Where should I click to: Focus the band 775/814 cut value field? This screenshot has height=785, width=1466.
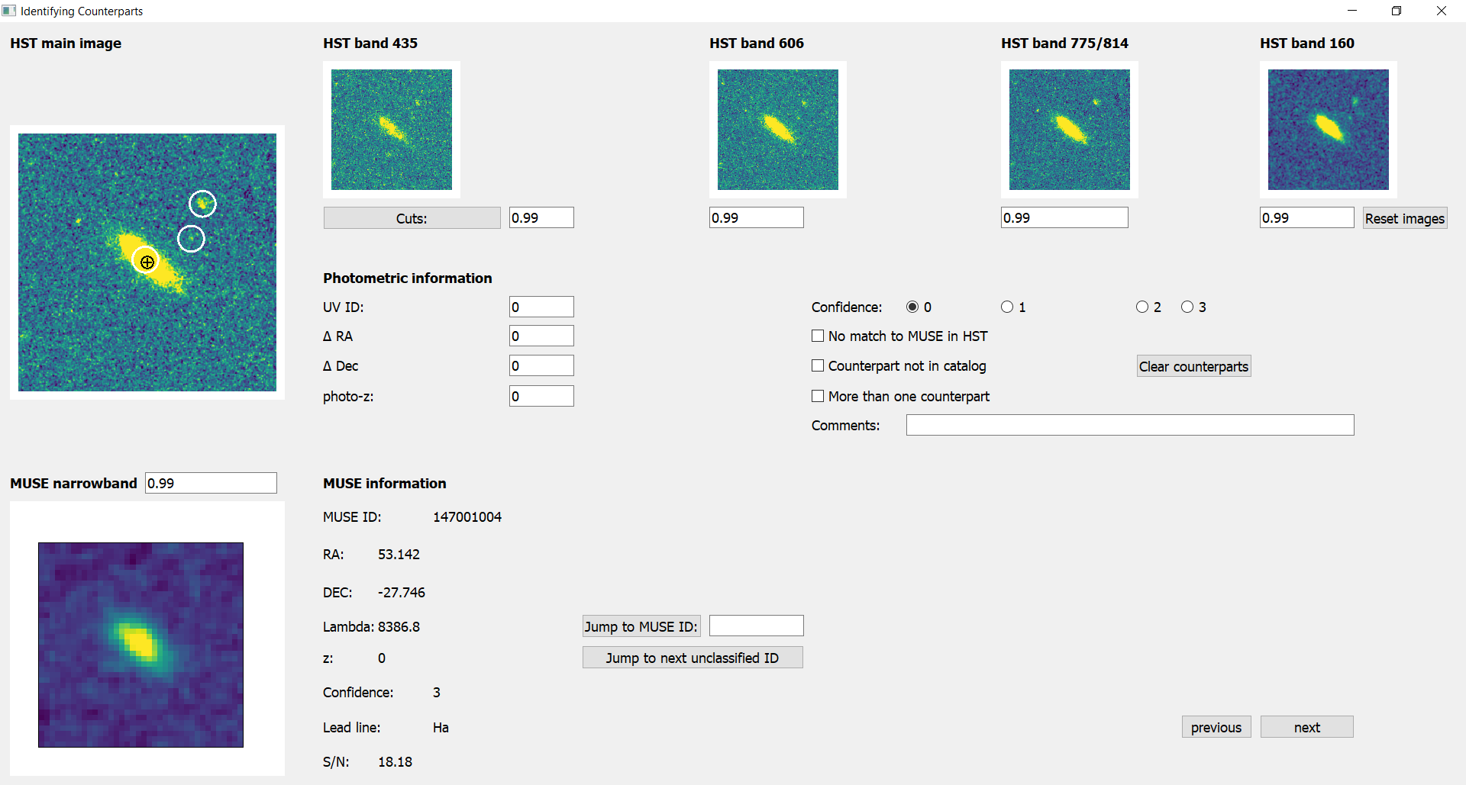coord(1064,217)
